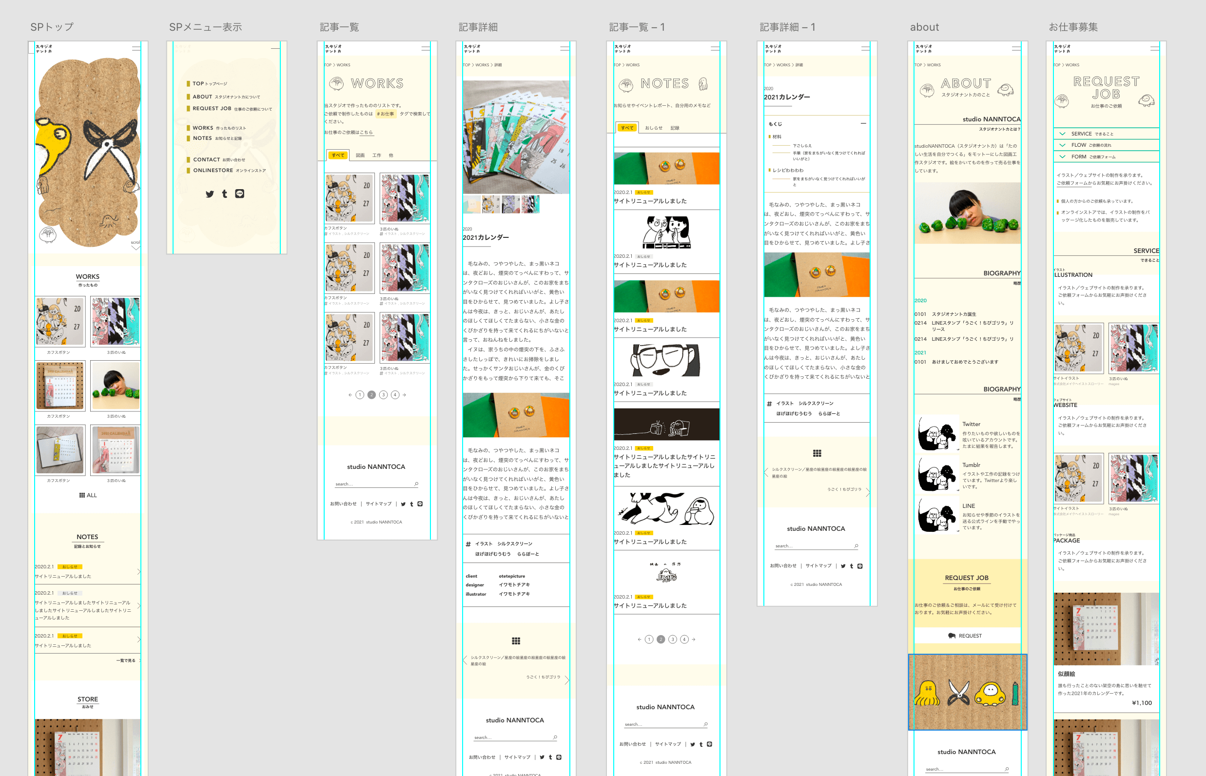Click search field in WORKS list footer
This screenshot has width=1206, height=776.
click(376, 484)
